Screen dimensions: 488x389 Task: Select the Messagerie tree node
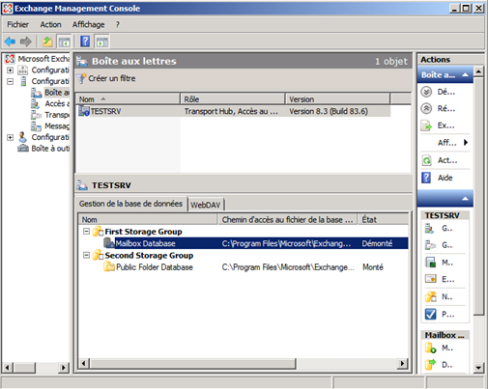point(57,126)
